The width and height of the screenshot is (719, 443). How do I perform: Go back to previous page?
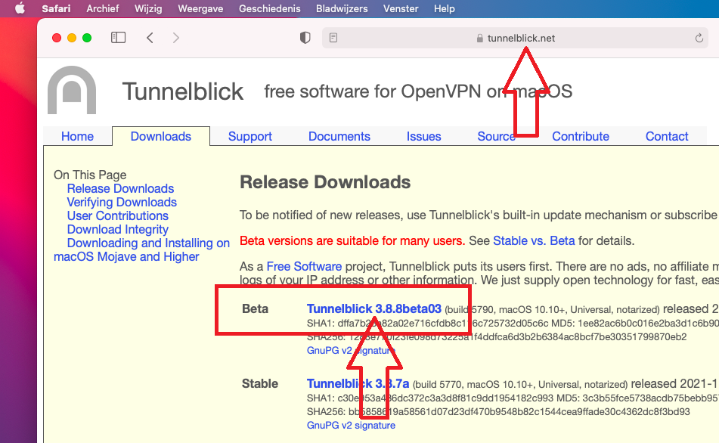tap(150, 38)
